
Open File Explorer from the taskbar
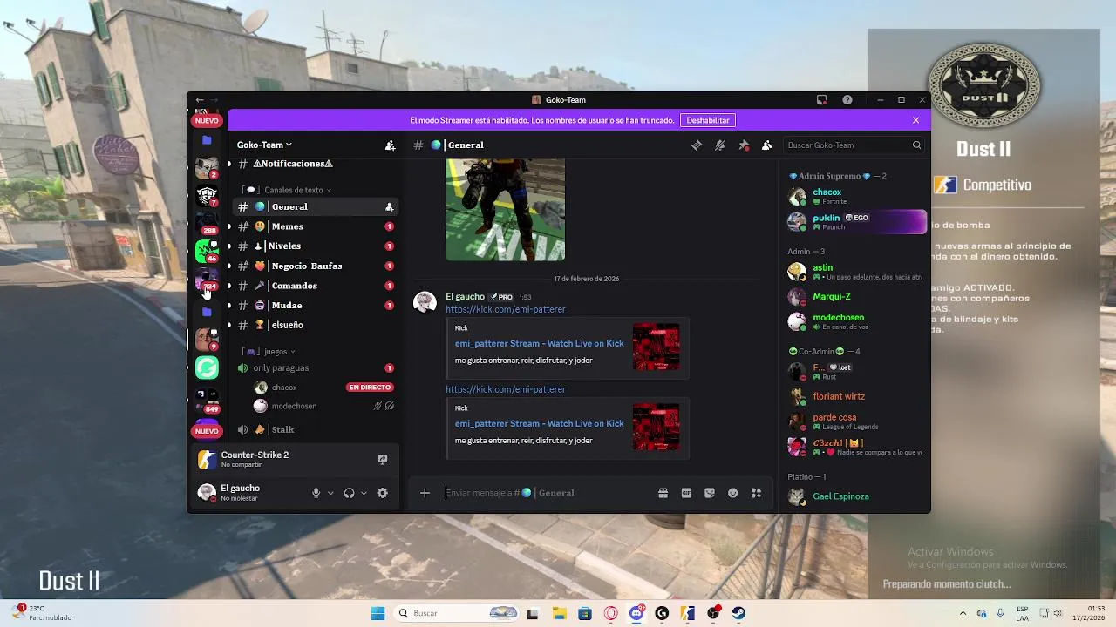(x=559, y=613)
